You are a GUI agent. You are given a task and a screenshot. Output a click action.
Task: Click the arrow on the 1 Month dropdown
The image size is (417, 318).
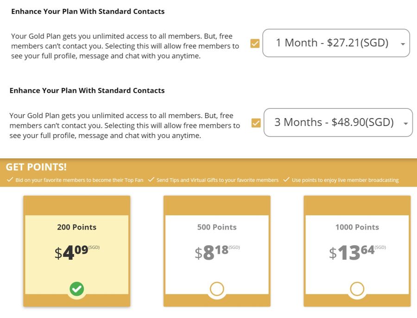403,44
